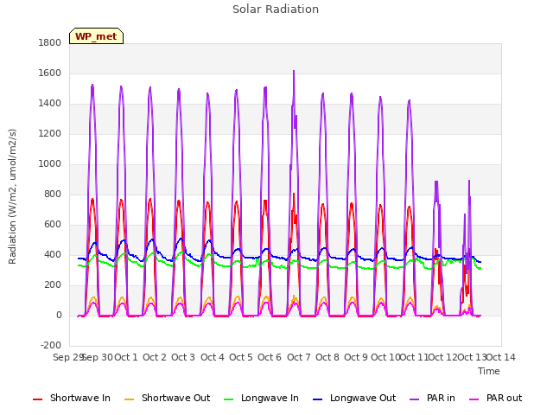This screenshot has height=415, width=553.
Task: Click the 1000 y-axis tick label
Action: [x=50, y=164]
